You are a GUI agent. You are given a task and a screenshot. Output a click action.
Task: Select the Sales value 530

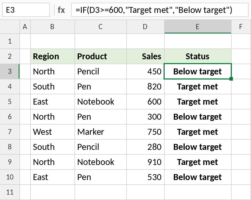[145, 177]
